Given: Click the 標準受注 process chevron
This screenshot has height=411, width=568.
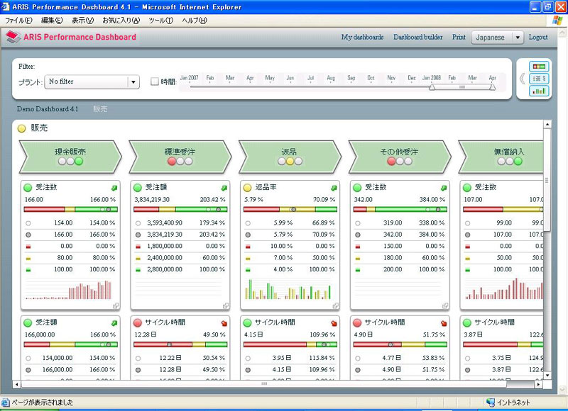Looking at the screenshot, I should 180,157.
